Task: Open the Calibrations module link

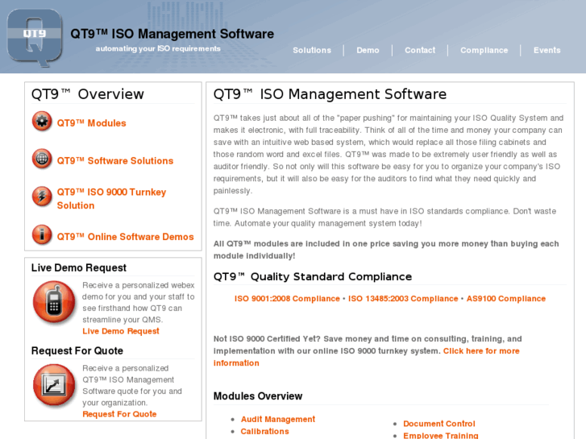Action: pos(264,431)
